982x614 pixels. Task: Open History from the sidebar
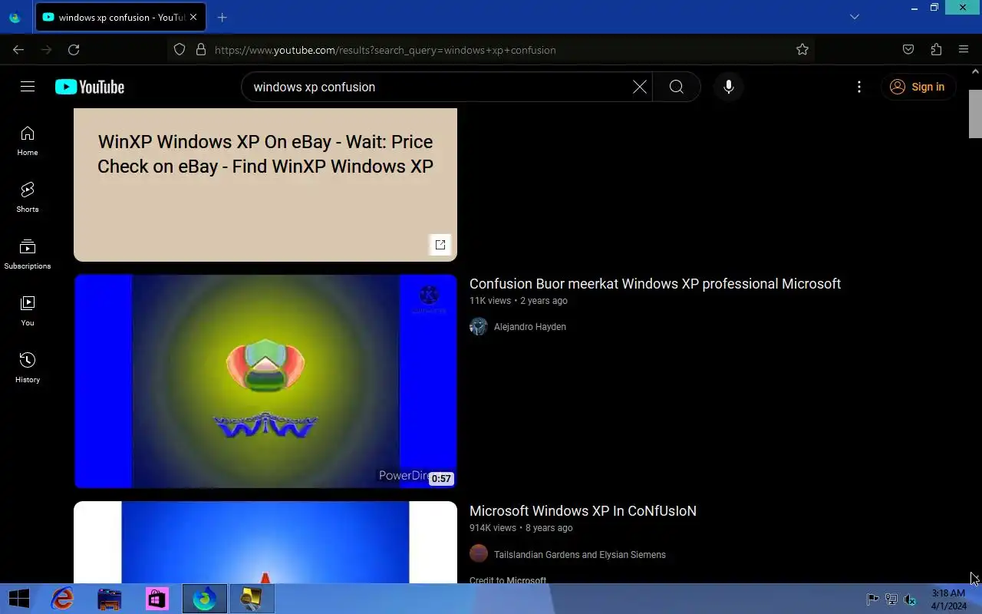tap(28, 368)
